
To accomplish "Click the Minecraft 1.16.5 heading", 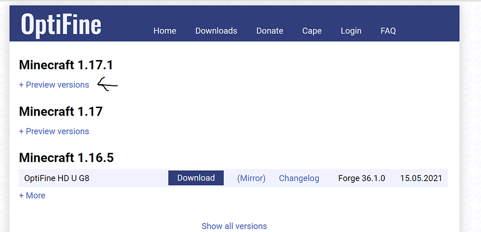I will point(66,158).
